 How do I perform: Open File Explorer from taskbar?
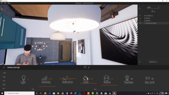pos(45,93)
